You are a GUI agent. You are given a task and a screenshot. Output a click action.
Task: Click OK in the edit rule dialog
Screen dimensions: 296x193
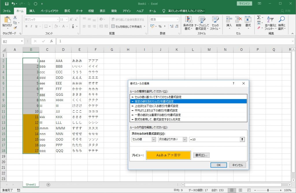[x=219, y=165]
